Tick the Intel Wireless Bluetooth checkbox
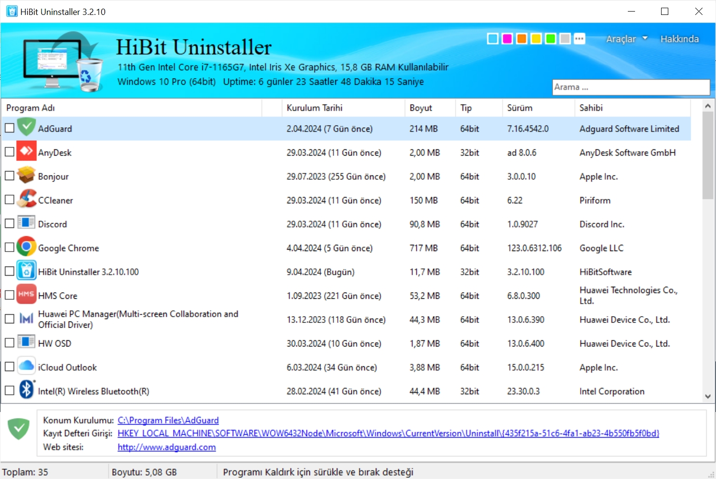 pyautogui.click(x=10, y=390)
